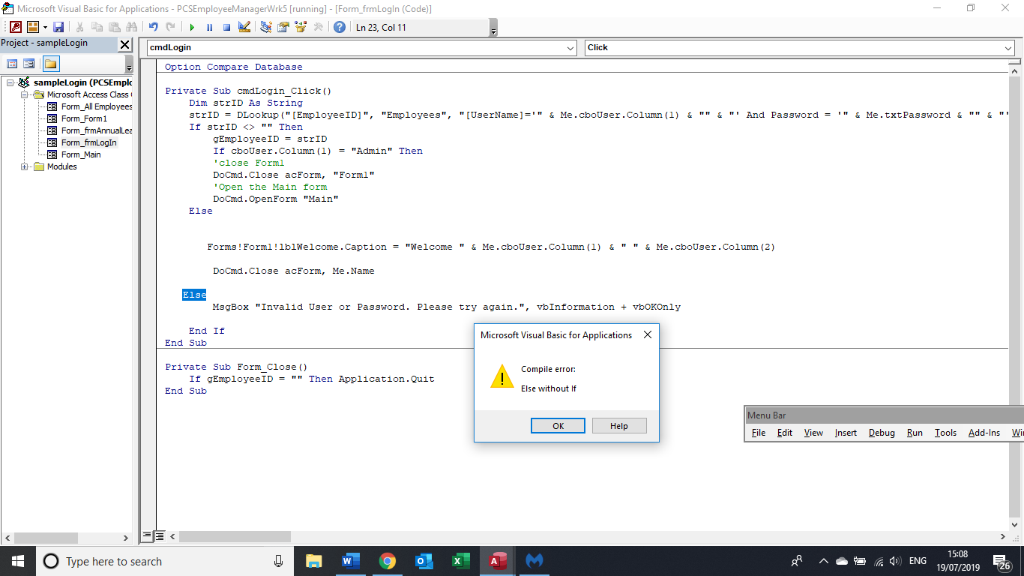Stop execution with the Reset square icon
Viewport: 1024px width, 576px height.
226,27
